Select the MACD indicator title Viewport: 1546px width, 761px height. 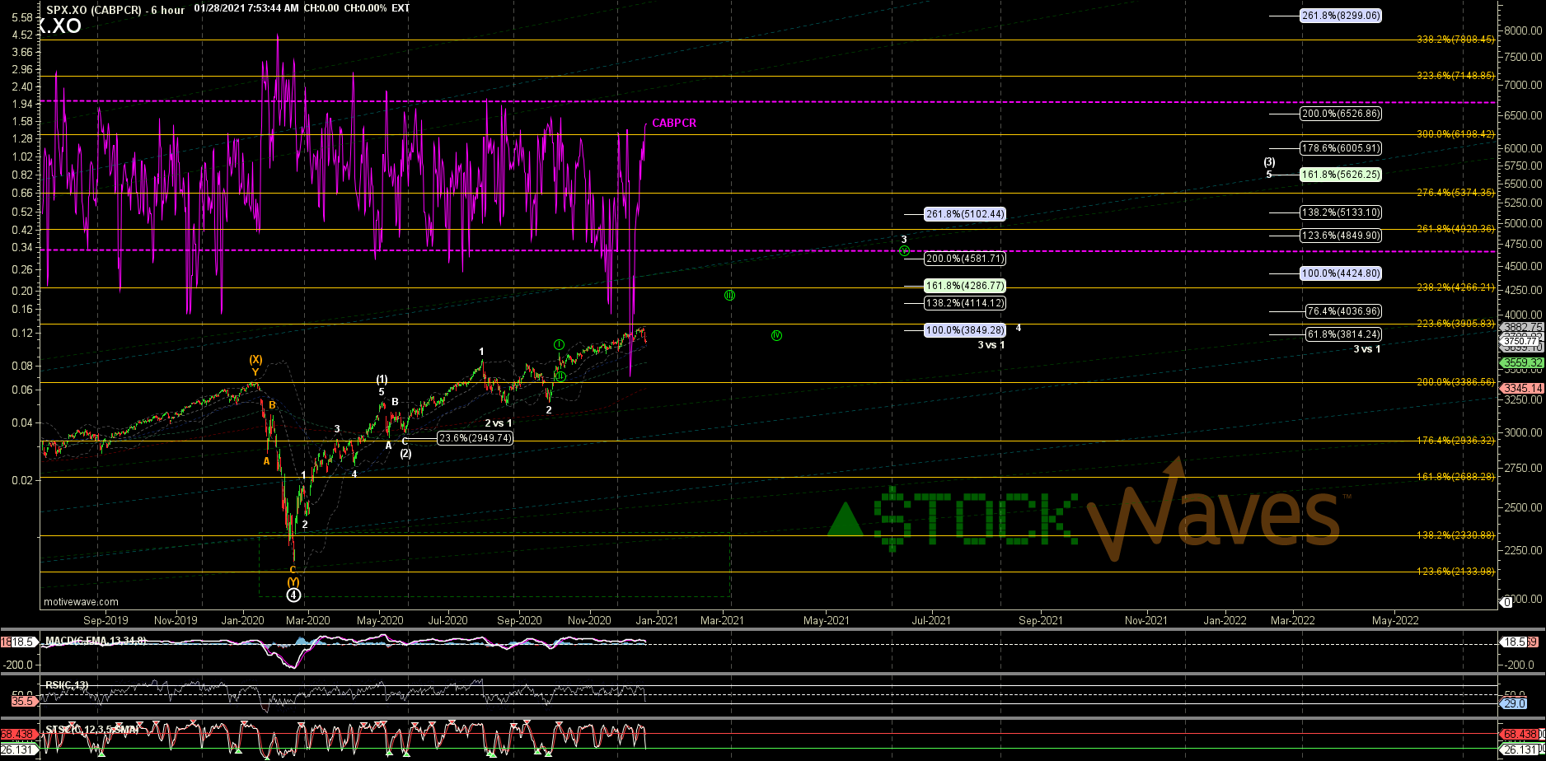(x=95, y=640)
